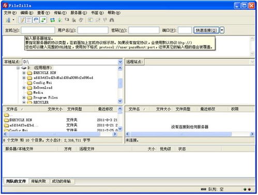The image size is (258, 195).
Task: Toggle local directory tree display
Action: click(x=29, y=20)
